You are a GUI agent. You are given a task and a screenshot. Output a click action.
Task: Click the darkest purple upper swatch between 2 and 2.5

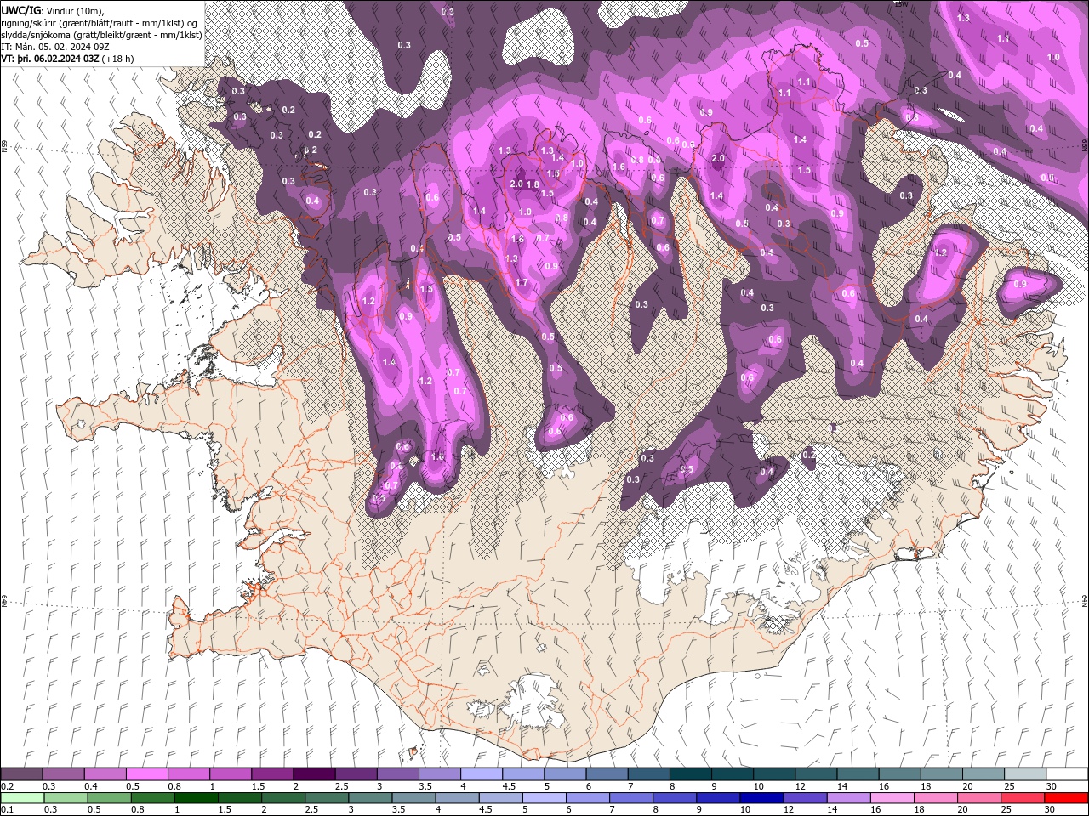(x=314, y=774)
